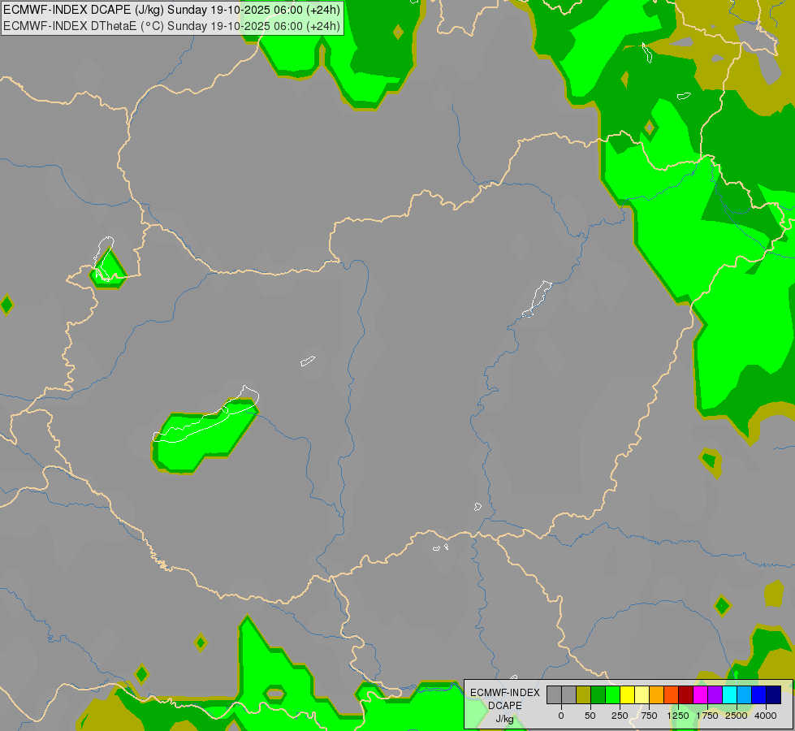Select the purple legend swatch

tap(715, 695)
